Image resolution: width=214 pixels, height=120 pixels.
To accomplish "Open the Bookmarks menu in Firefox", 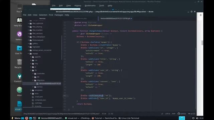I will click(x=90, y=6).
